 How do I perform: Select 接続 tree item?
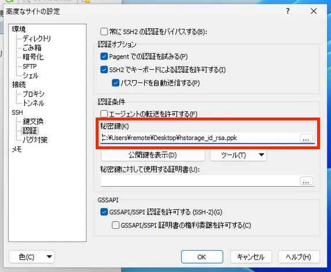click(x=18, y=85)
